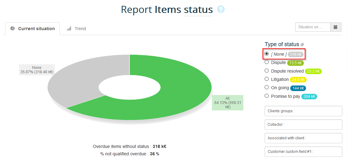This screenshot has width=347, height=159.
Task: Click the help question mark icon
Action: (221, 9)
